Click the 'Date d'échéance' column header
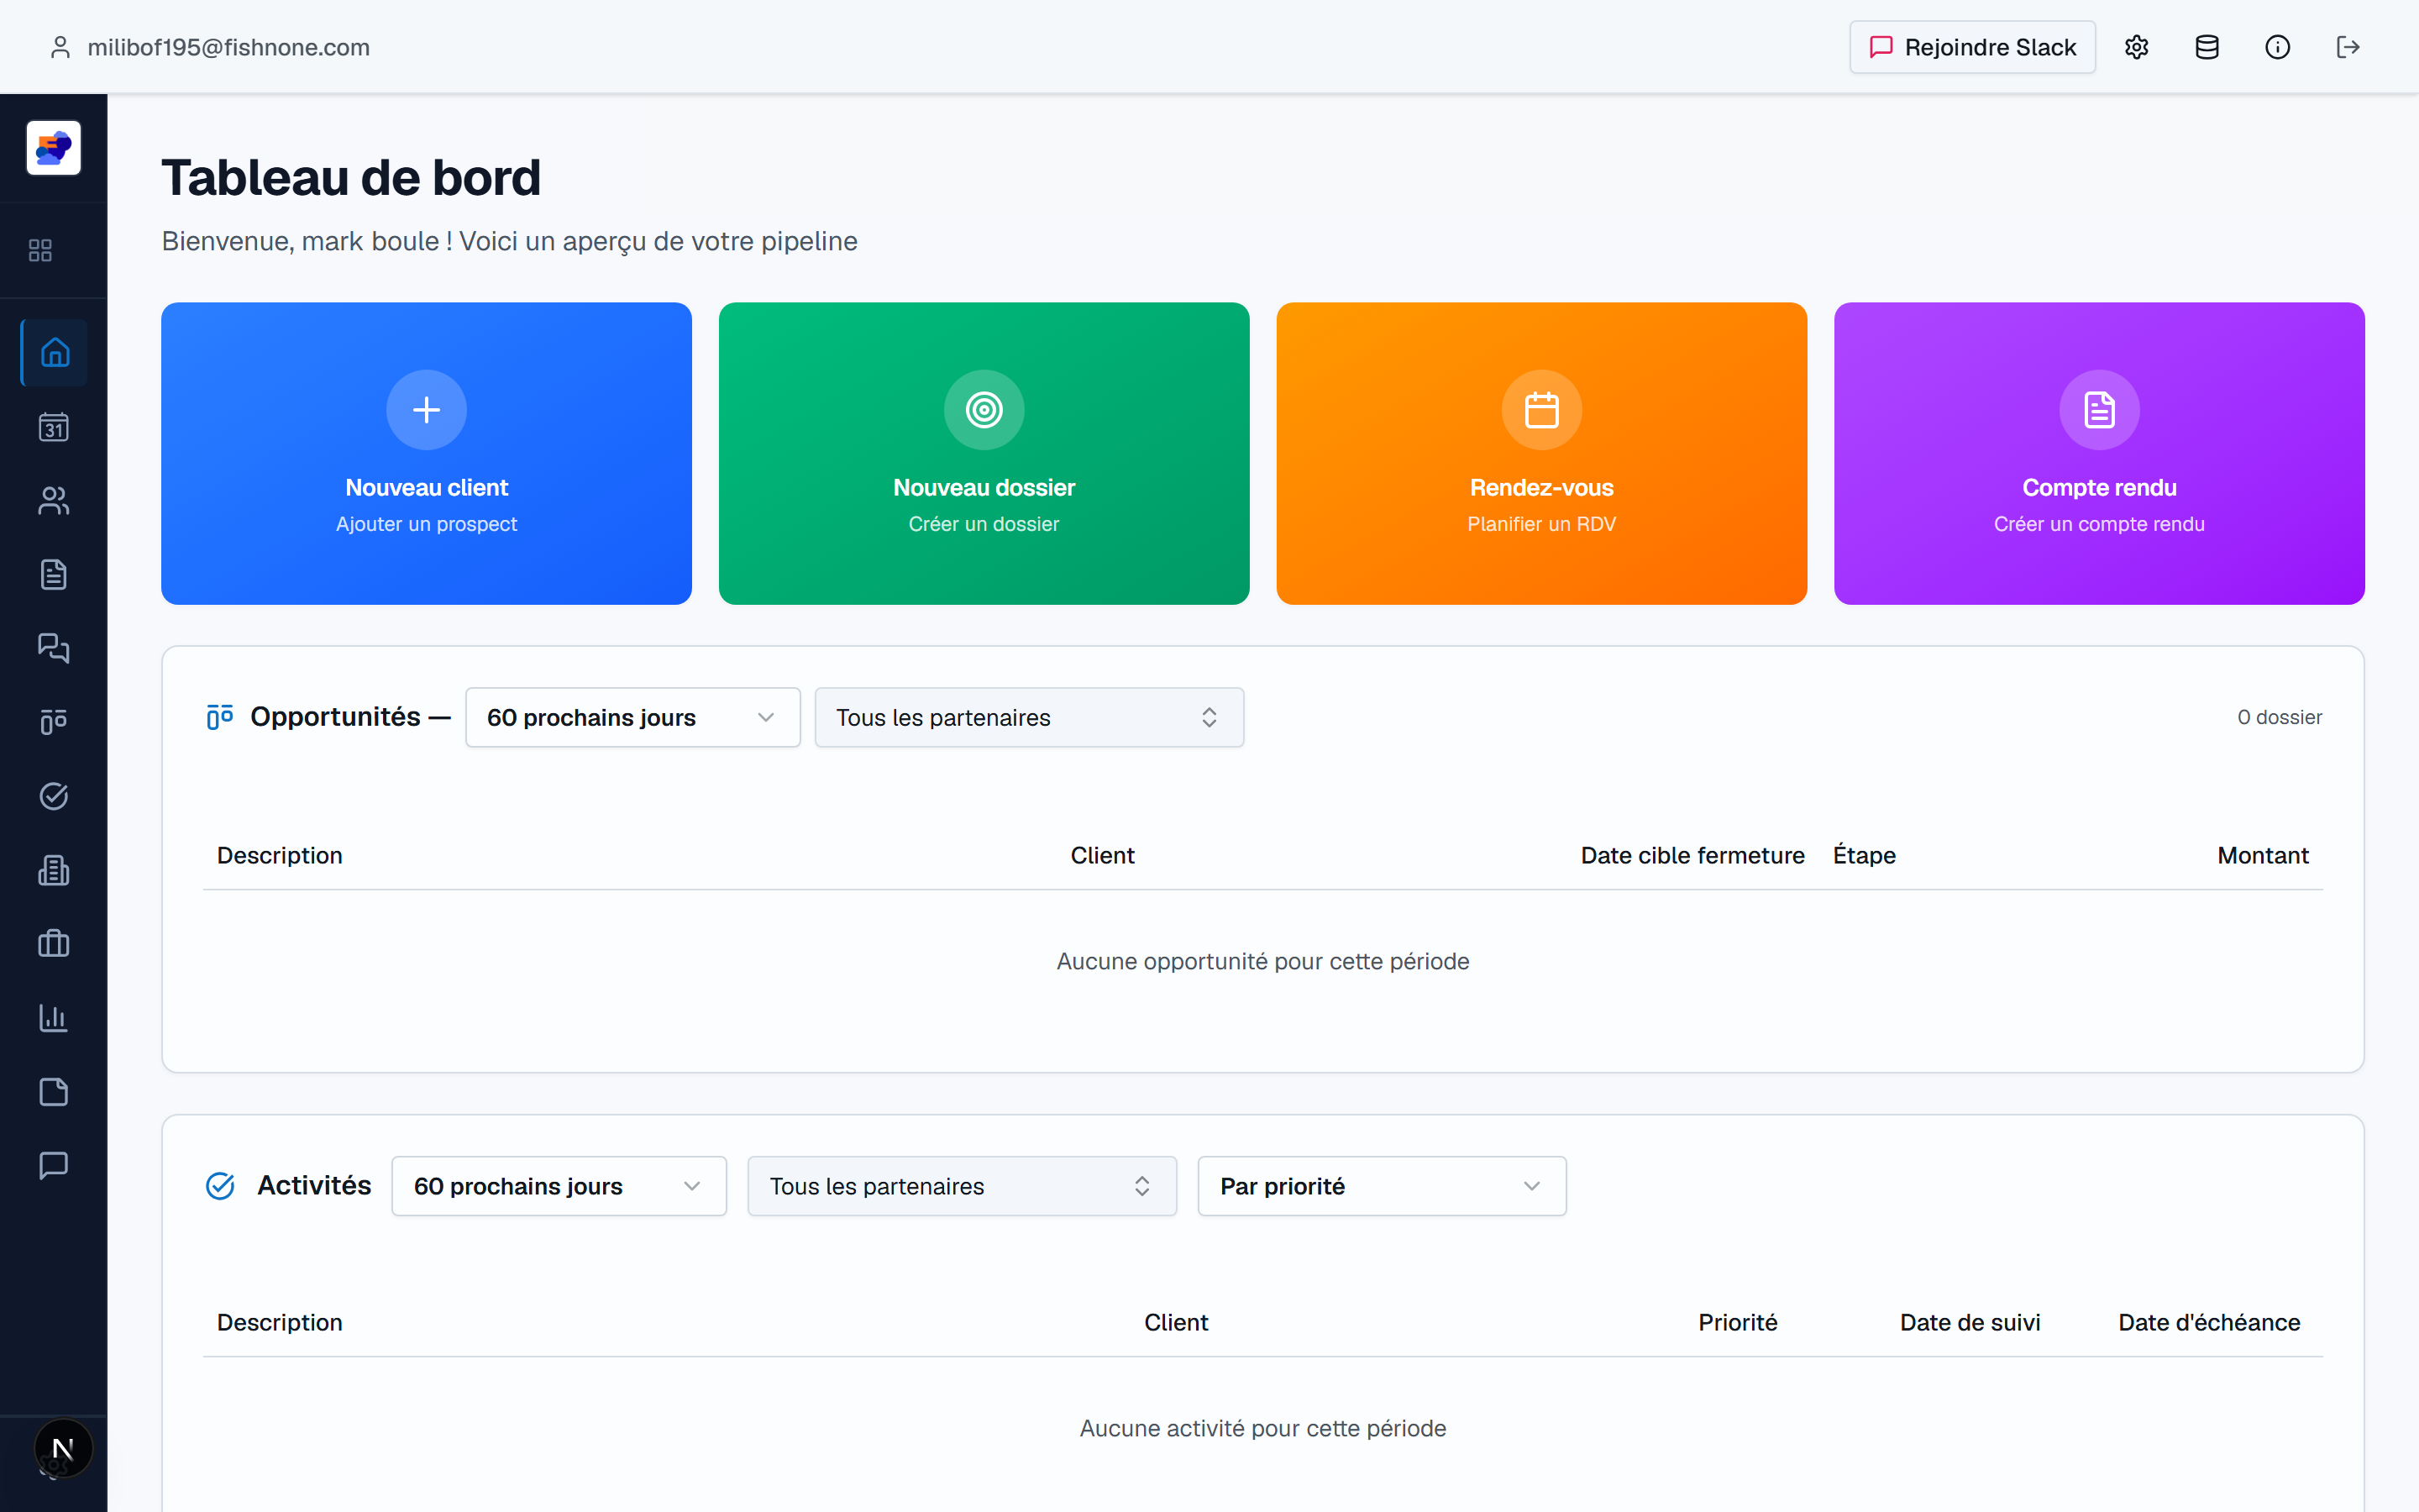Image resolution: width=2419 pixels, height=1512 pixels. point(2209,1323)
